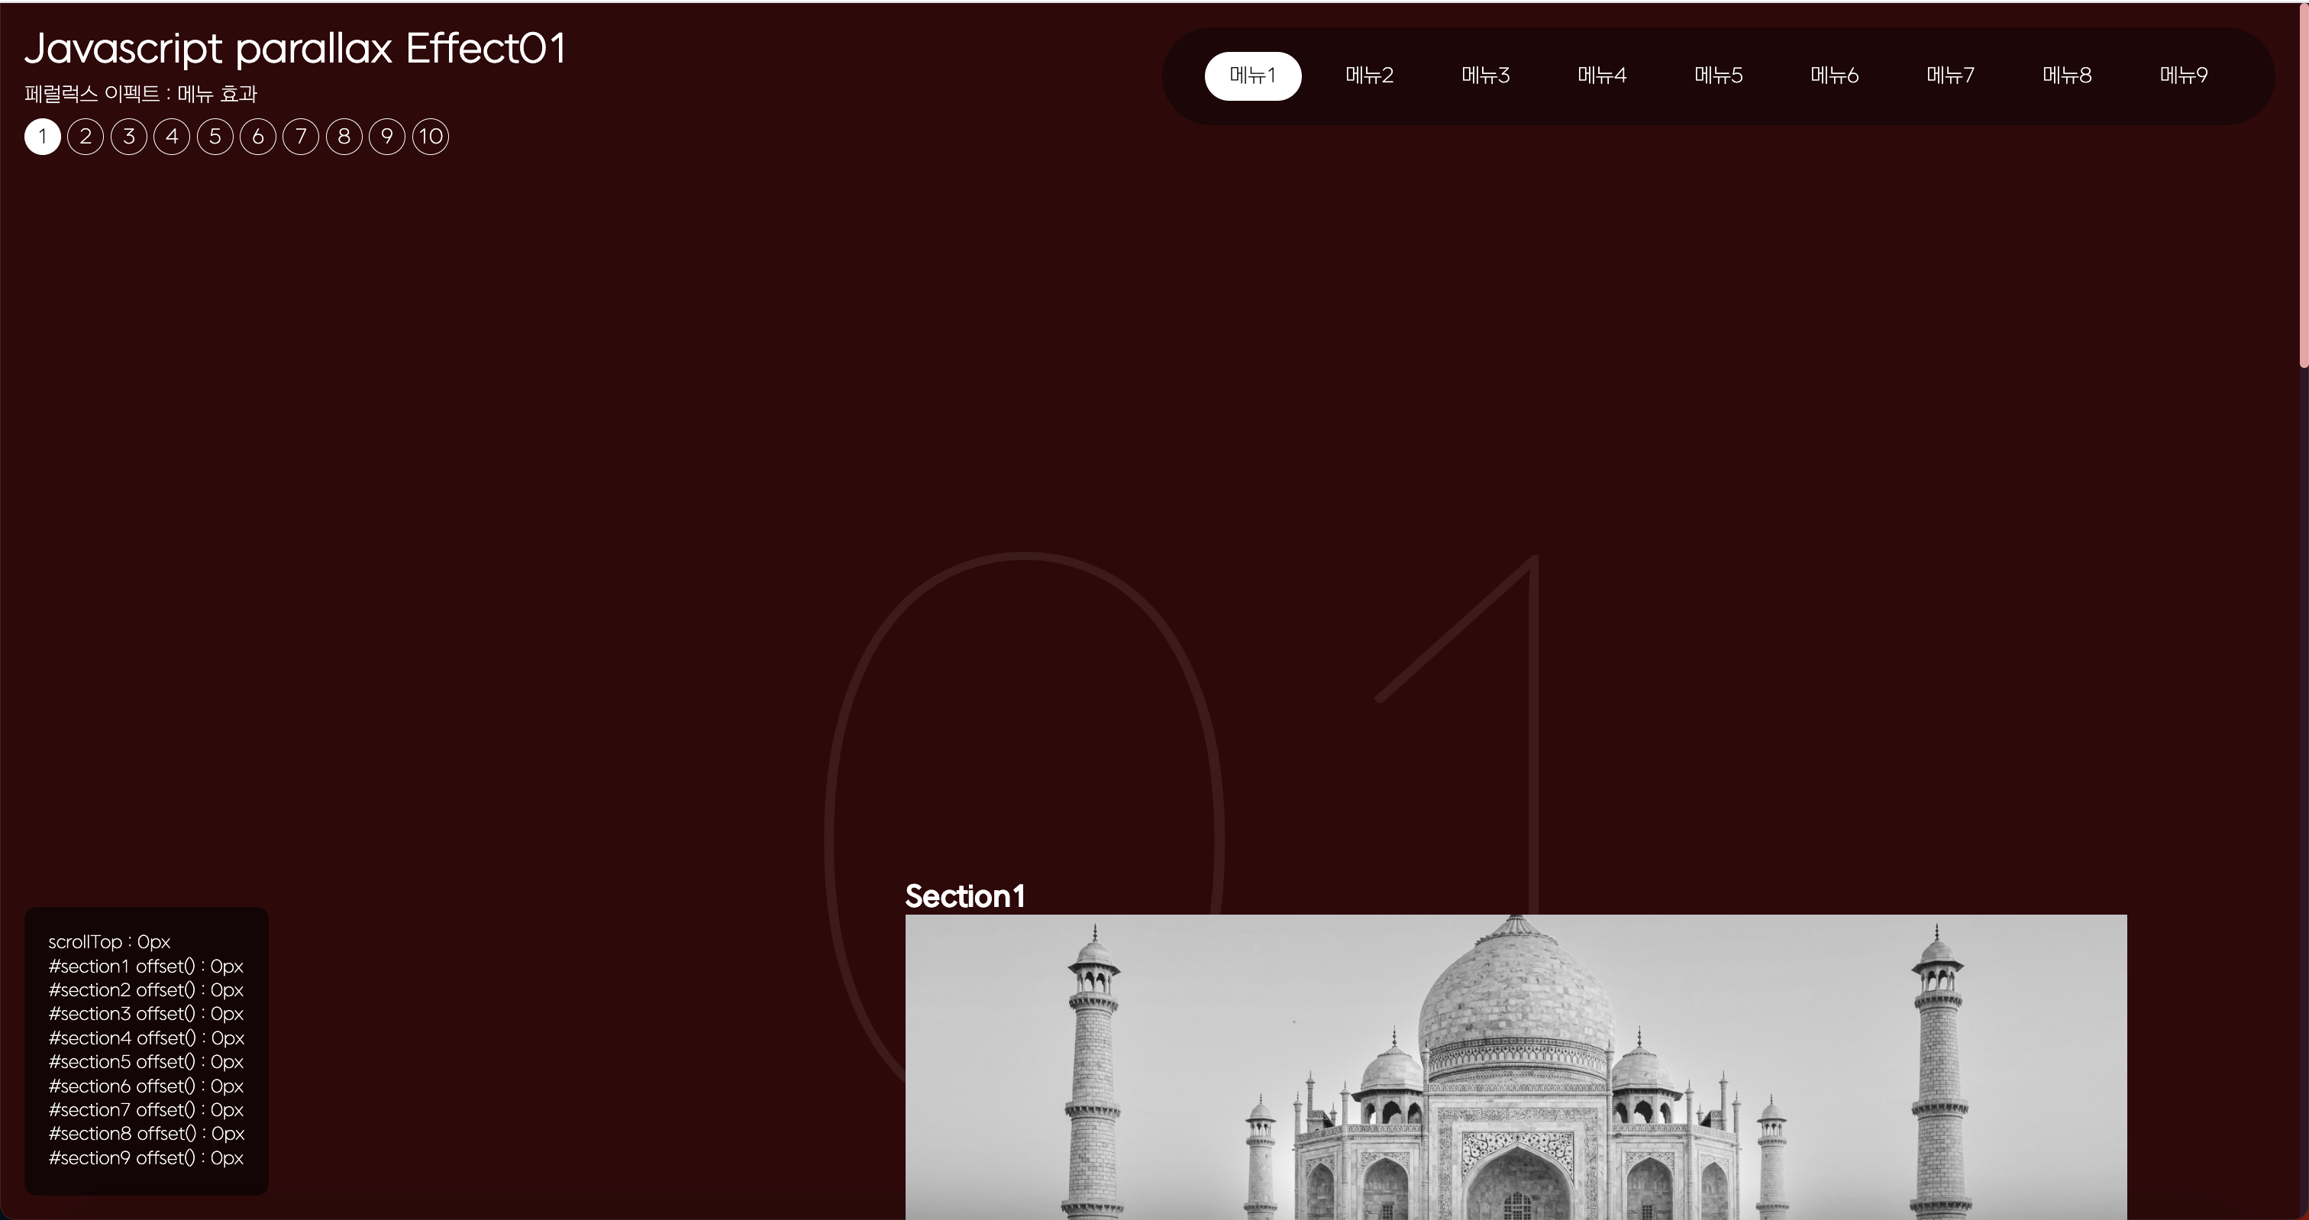Screen dimensions: 2309x1220
Task: Click the #section7 offset() value line
Action: click(x=146, y=1109)
